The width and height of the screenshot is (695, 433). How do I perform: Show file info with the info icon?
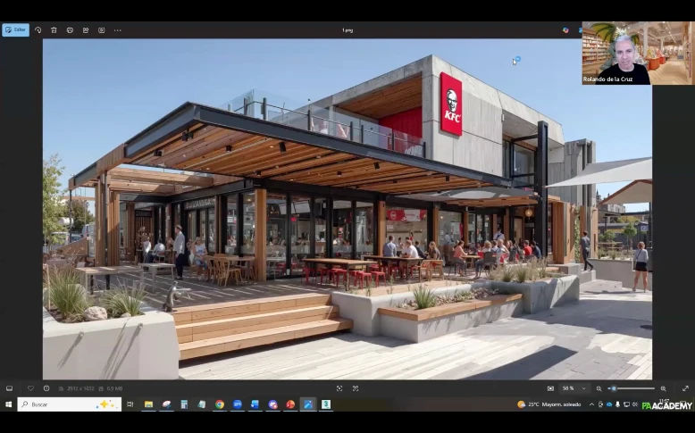pyautogui.click(x=46, y=388)
